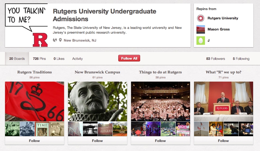Image resolution: width=260 pixels, height=151 pixels.
Task: Open Mason Gross repin source link
Action: 219,29
